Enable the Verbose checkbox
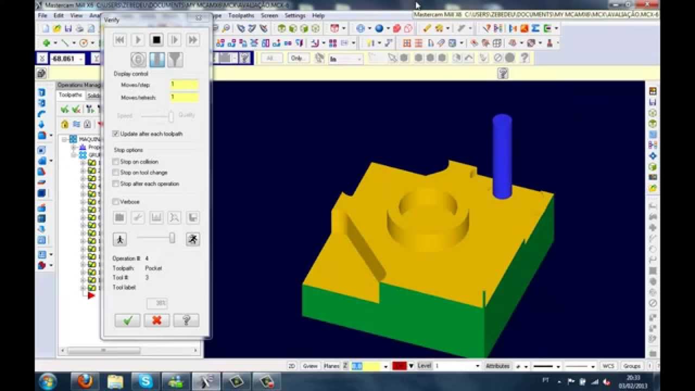This screenshot has width=695, height=391. point(116,201)
